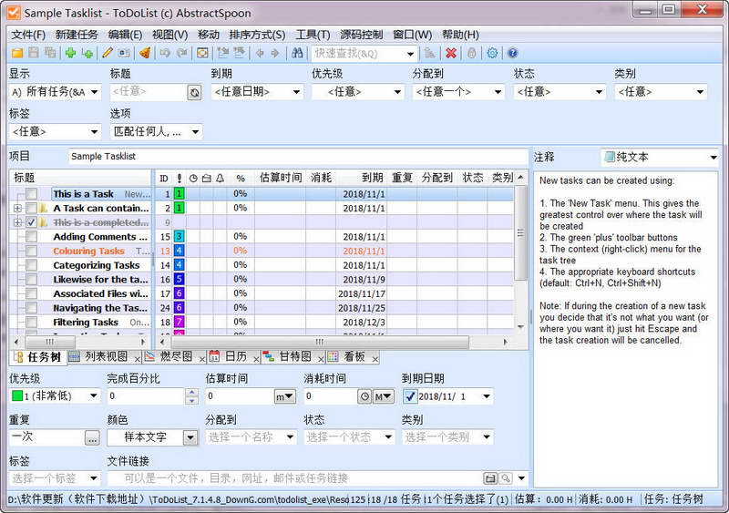Click the pencil edit task icon
This screenshot has width=729, height=513.
(108, 53)
